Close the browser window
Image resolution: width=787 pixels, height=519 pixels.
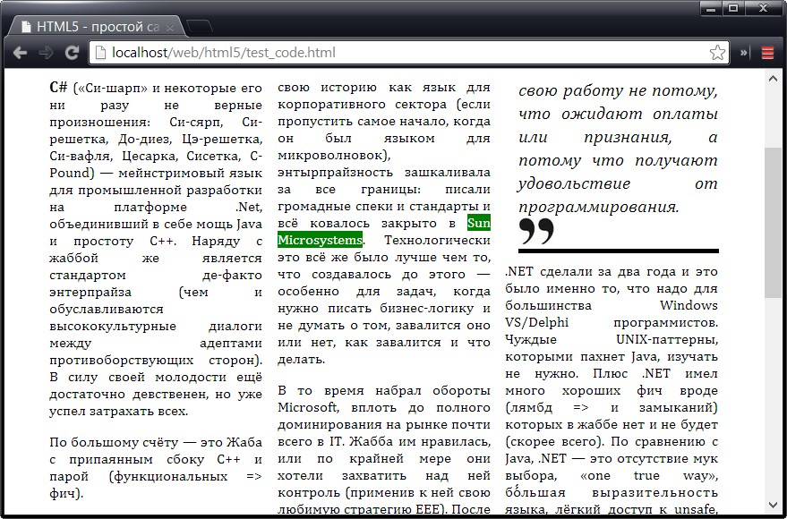[764, 9]
